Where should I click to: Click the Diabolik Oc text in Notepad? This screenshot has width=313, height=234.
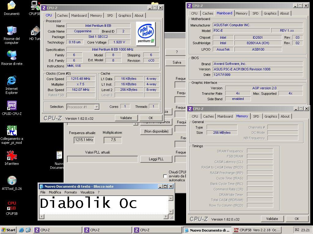point(88,203)
